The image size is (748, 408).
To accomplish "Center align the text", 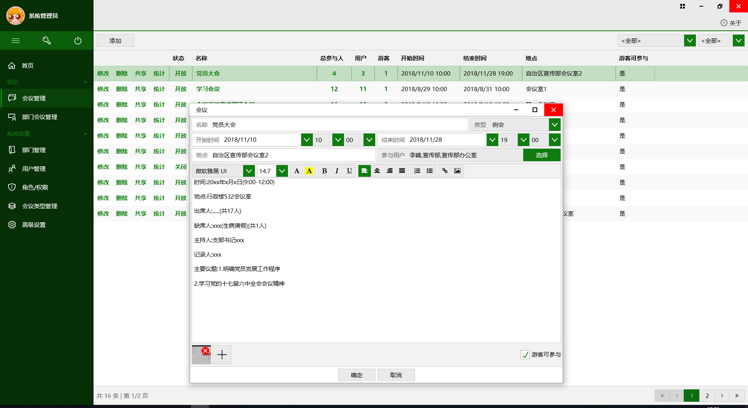I will 377,171.
